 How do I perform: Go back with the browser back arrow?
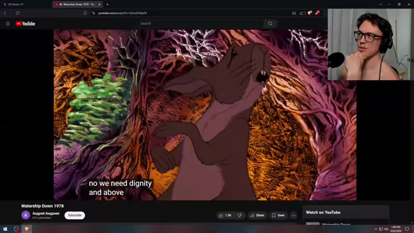pyautogui.click(x=5, y=13)
